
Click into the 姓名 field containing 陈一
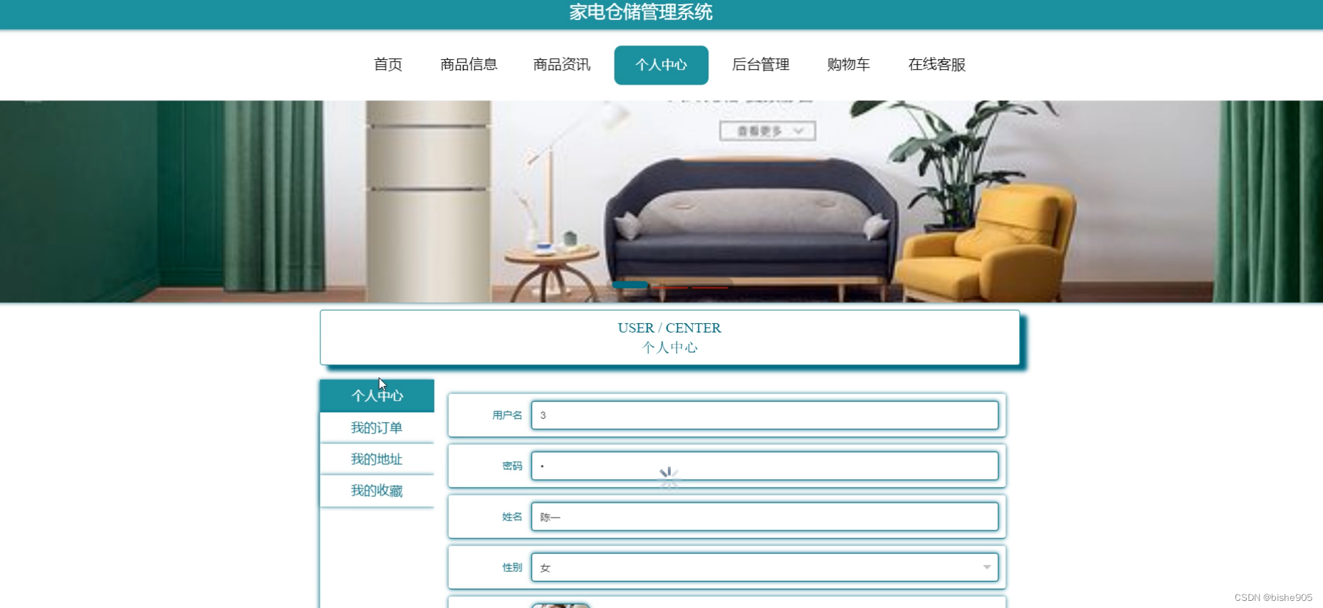[765, 517]
